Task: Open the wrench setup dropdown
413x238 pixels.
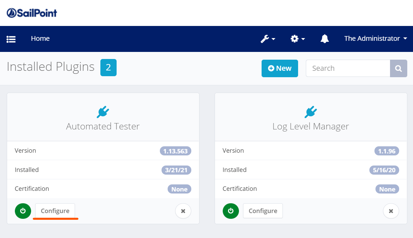Action: [268, 39]
